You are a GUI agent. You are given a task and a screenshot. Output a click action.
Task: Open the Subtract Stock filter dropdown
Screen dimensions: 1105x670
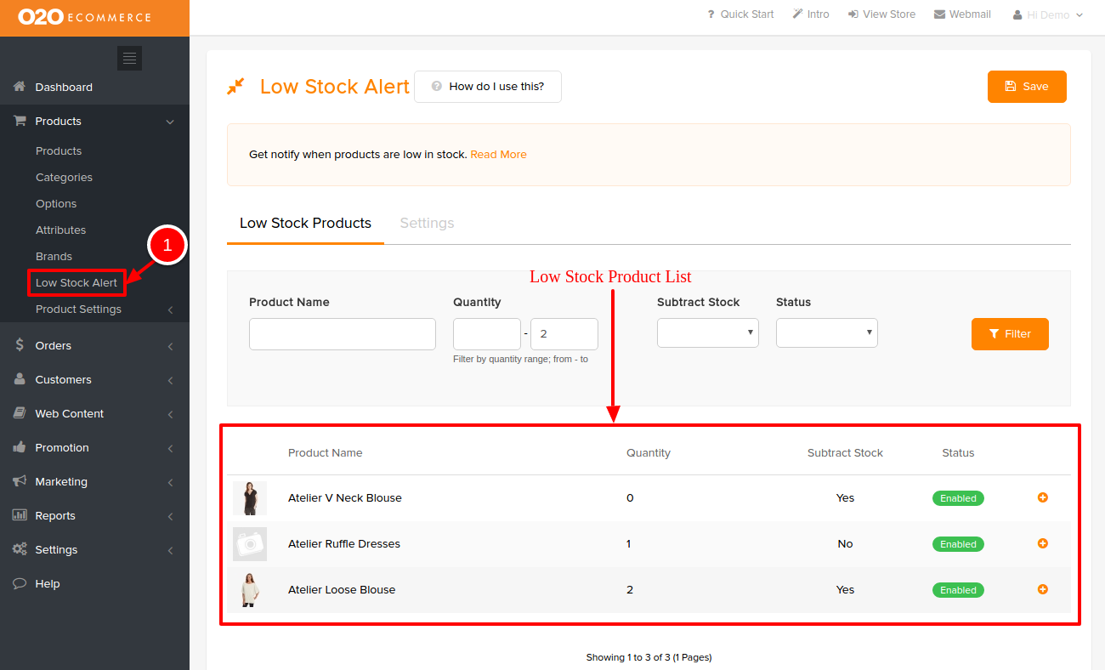pyautogui.click(x=707, y=332)
